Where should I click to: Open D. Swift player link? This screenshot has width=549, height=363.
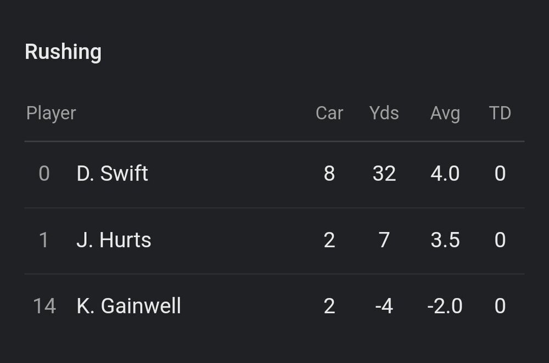tap(113, 174)
